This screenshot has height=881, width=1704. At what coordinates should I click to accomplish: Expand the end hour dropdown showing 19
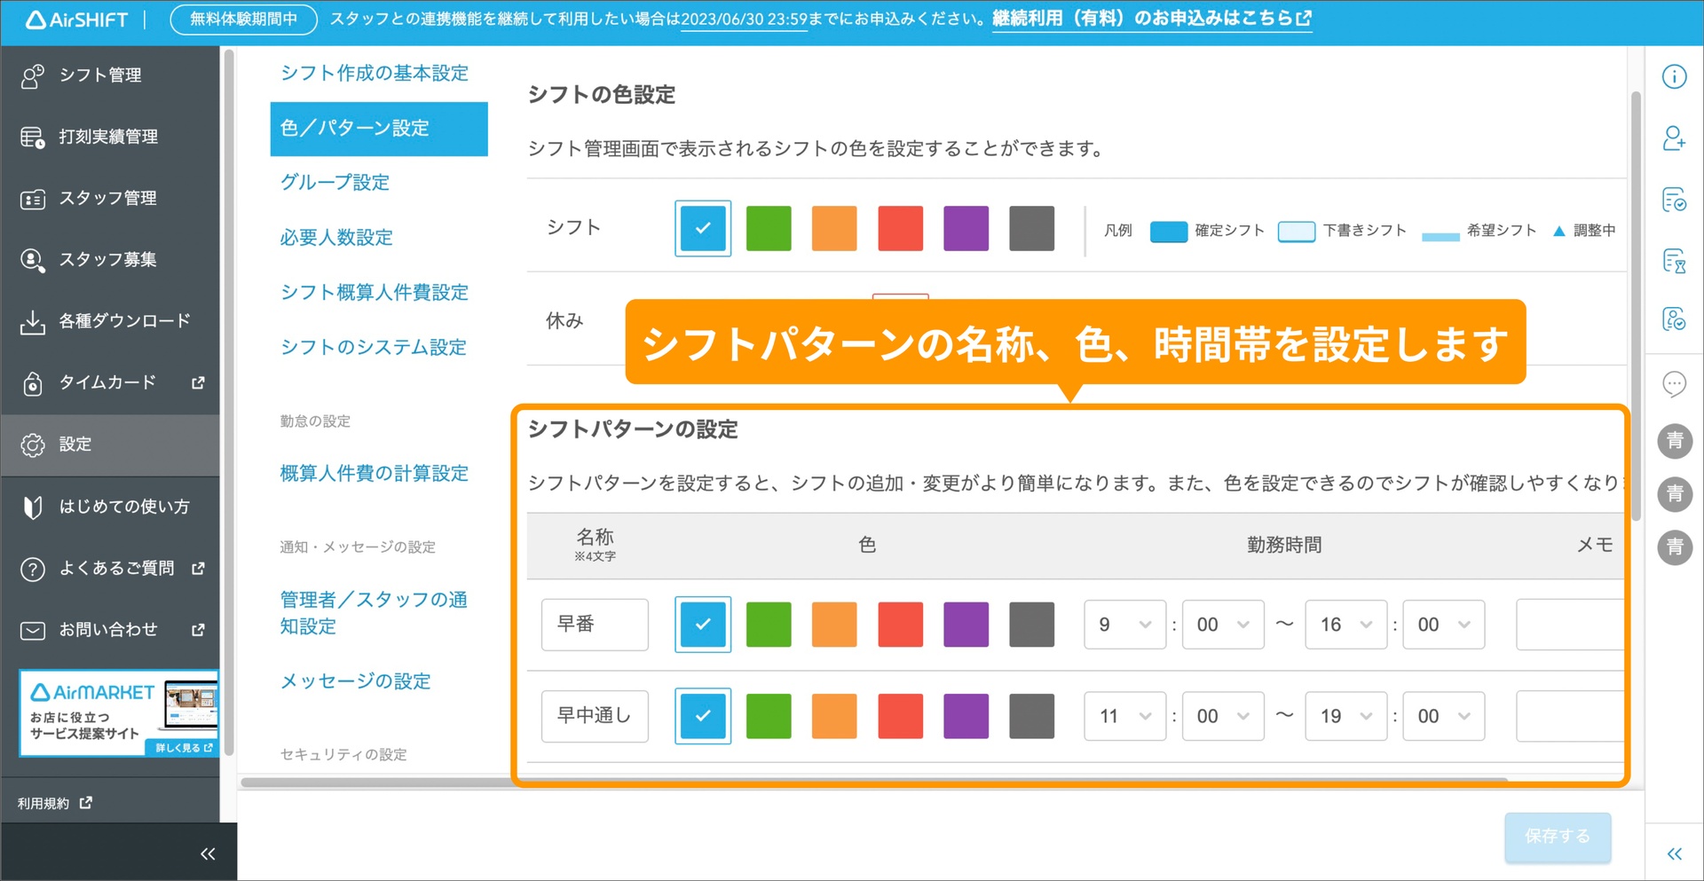[1345, 716]
